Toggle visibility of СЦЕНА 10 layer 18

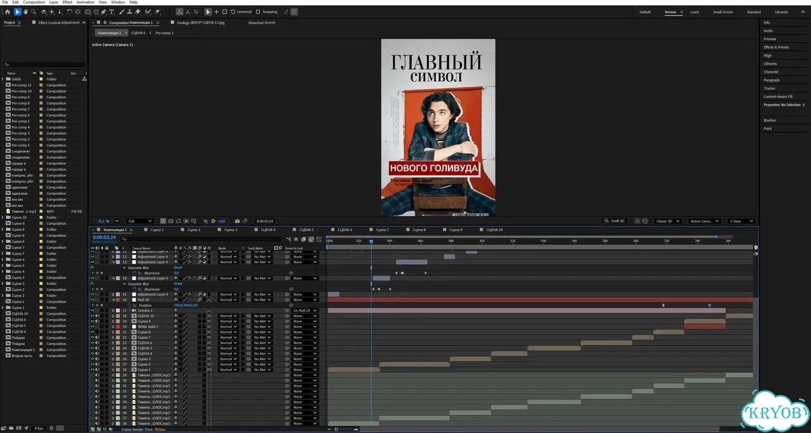tap(92, 316)
